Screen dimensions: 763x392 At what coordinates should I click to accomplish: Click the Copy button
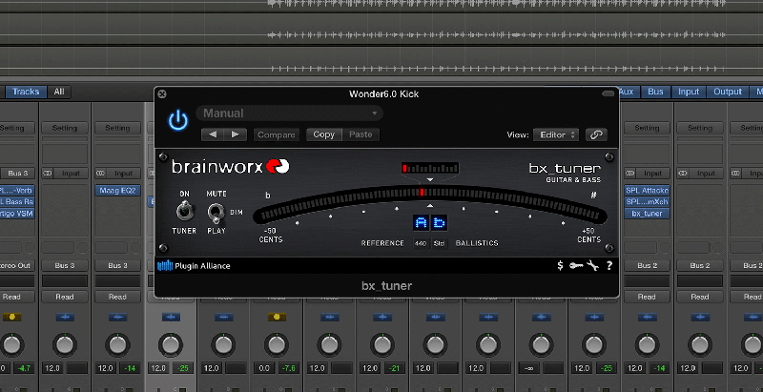pyautogui.click(x=323, y=134)
